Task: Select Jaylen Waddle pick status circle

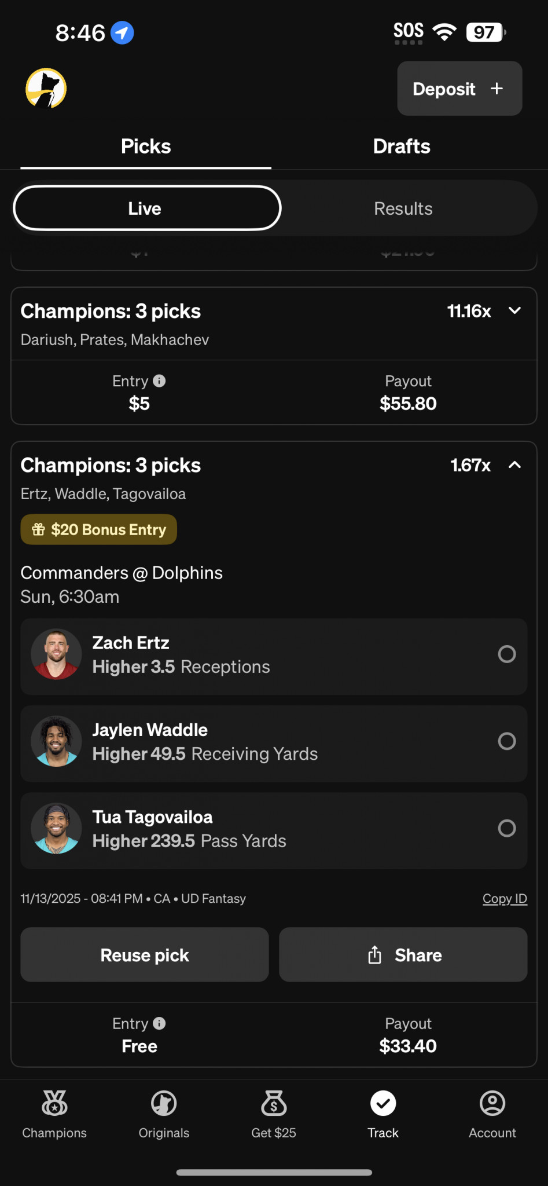Action: point(507,741)
